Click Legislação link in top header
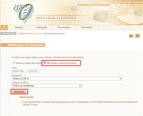The height and width of the screenshot is (116, 143). point(127,2)
